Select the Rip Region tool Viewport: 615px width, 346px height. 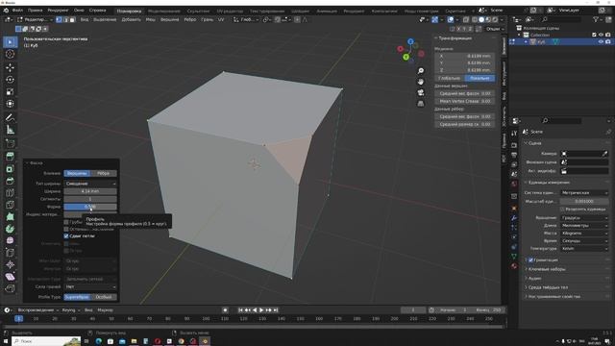[11, 288]
